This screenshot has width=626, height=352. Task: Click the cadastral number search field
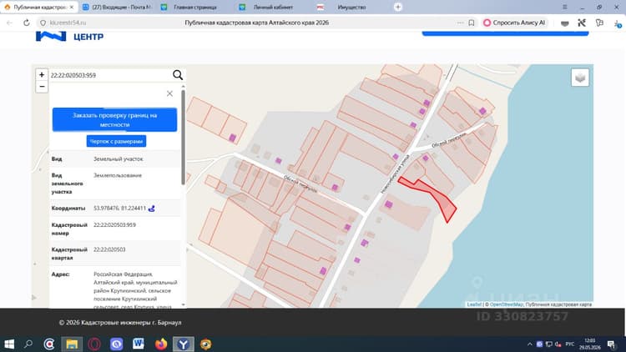(110, 75)
